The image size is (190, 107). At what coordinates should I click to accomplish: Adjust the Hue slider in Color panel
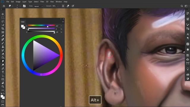[47, 26]
